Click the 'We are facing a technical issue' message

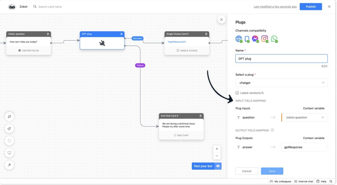coord(179,125)
